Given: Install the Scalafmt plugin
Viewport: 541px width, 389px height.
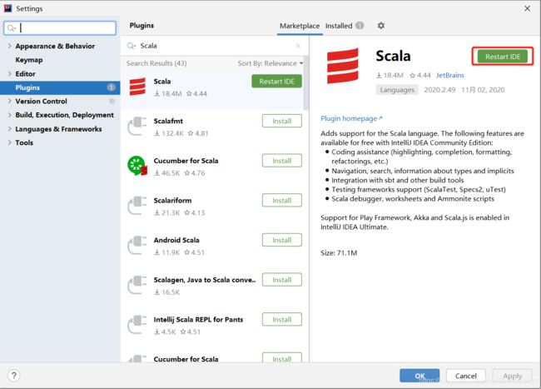Looking at the screenshot, I should (282, 121).
